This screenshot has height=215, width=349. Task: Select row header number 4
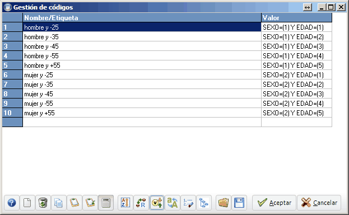[12, 56]
